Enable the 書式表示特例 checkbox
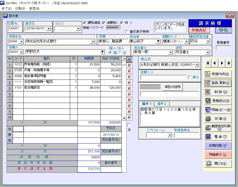238x187 pixels. [x=127, y=32]
